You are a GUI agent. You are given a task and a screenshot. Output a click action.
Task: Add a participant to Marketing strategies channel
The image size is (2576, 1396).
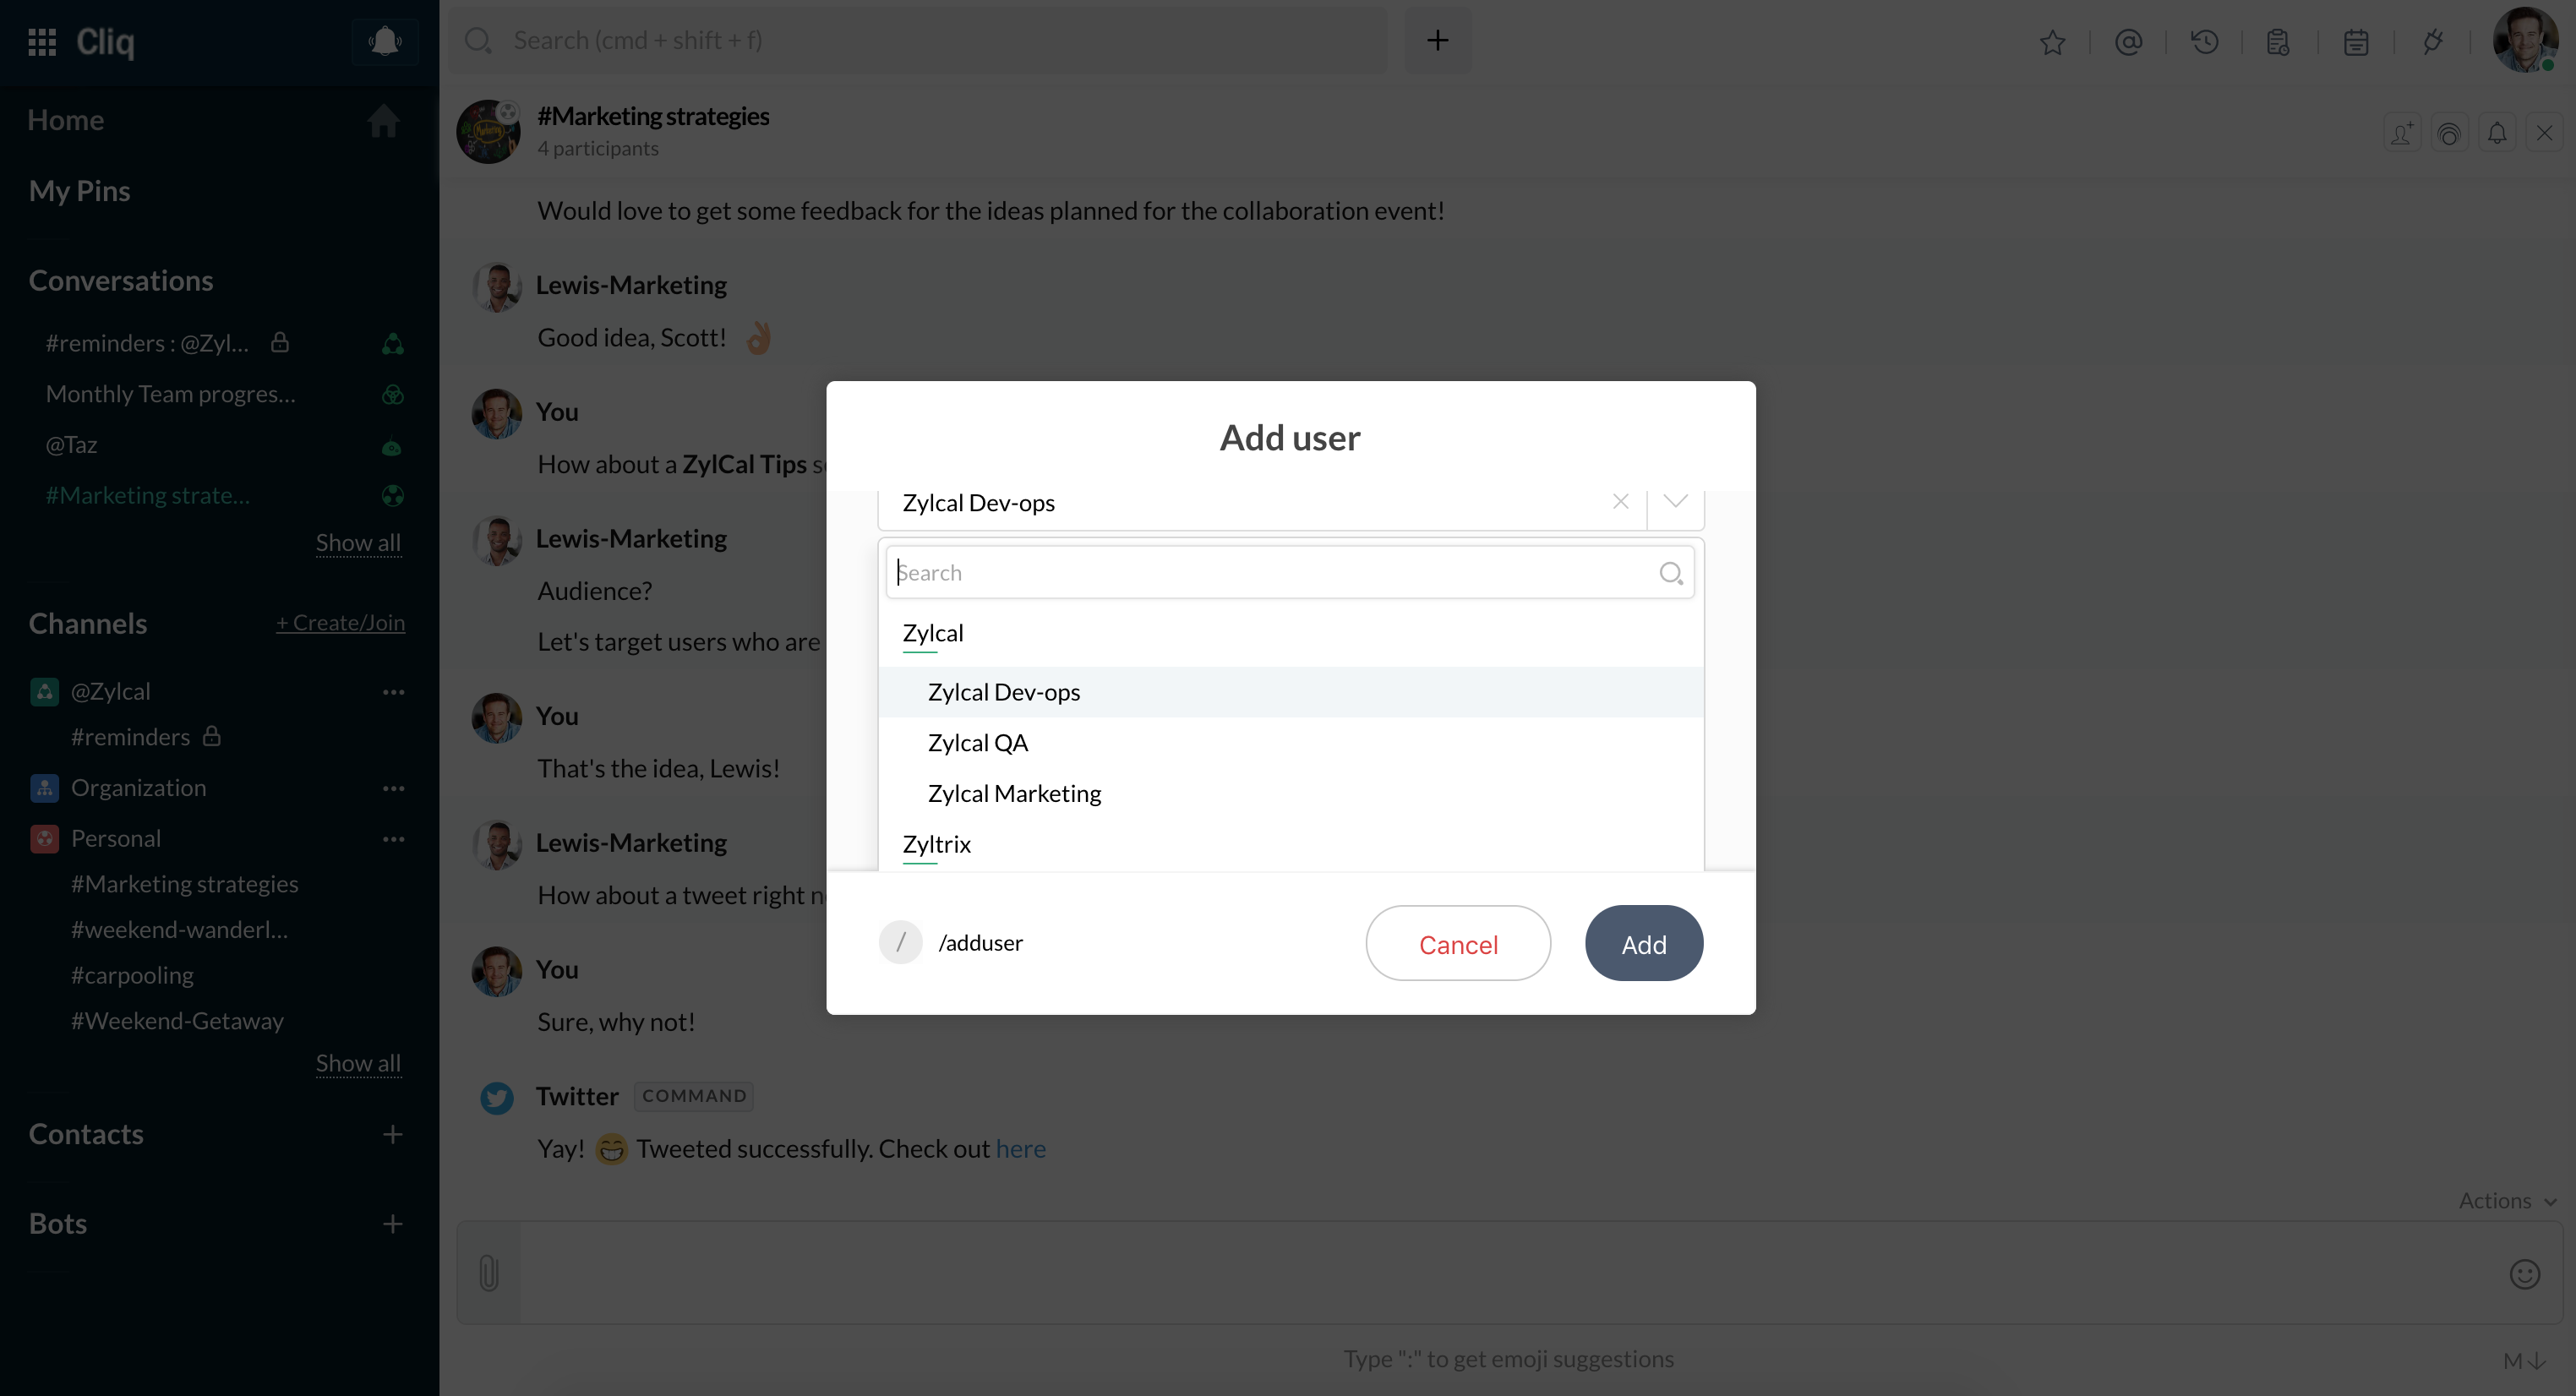click(2403, 132)
